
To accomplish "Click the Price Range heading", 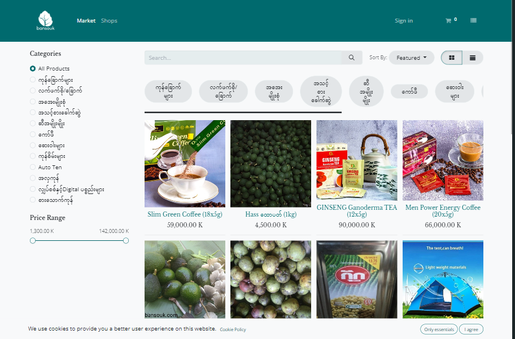I will pyautogui.click(x=47, y=218).
